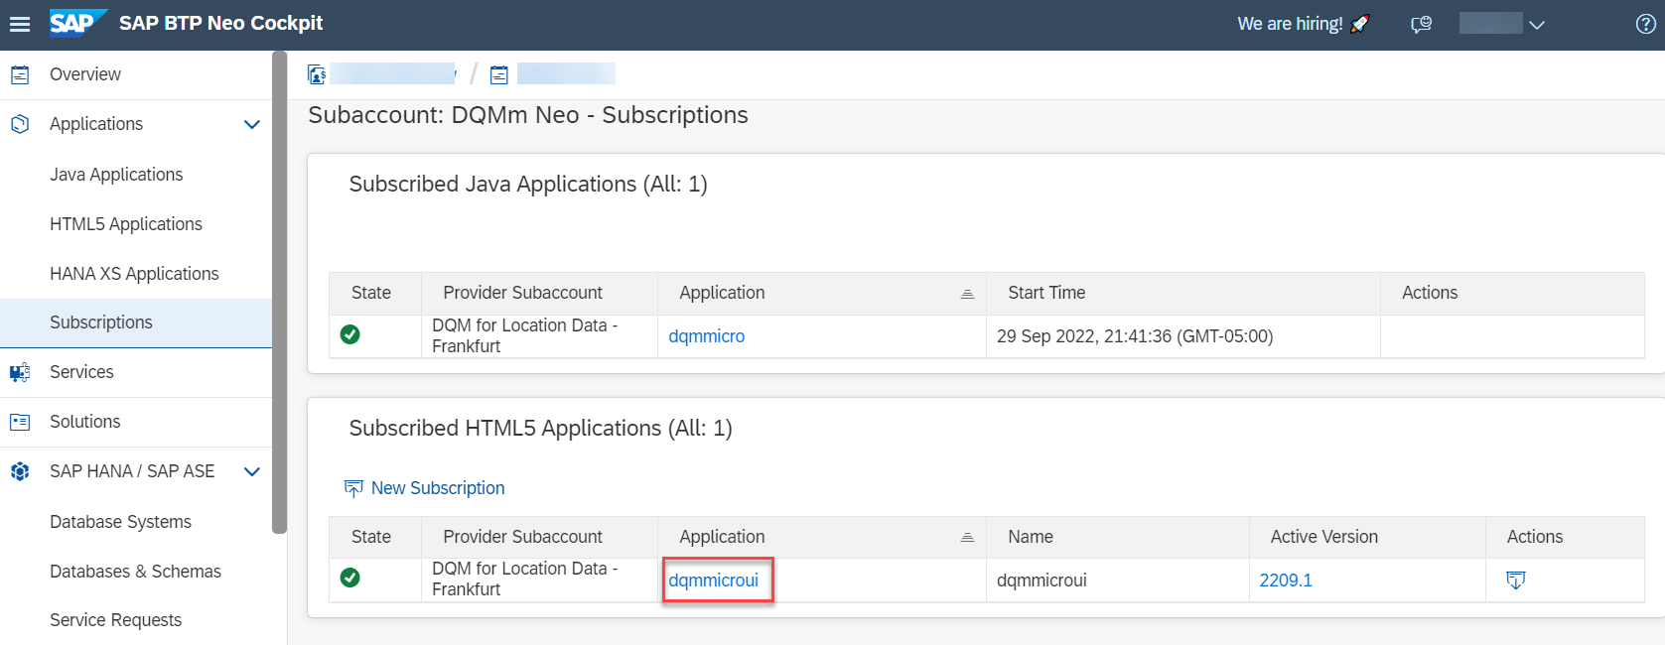Image resolution: width=1665 pixels, height=645 pixels.
Task: Click the SAP logo
Action: point(77,23)
